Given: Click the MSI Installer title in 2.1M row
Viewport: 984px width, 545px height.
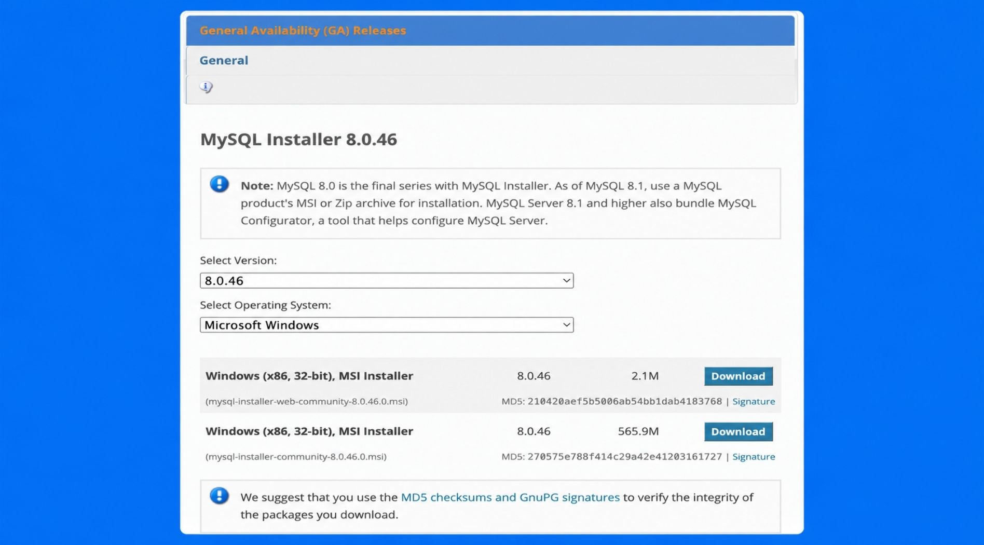Looking at the screenshot, I should (x=309, y=376).
